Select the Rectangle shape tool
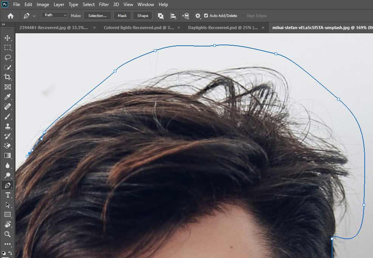The width and height of the screenshot is (373, 258). coord(8,215)
